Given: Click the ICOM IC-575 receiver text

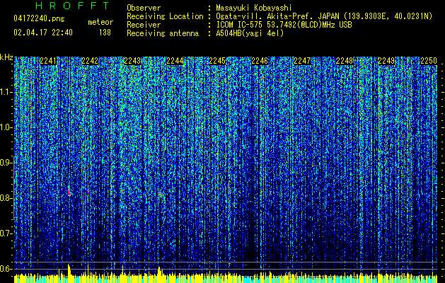Looking at the screenshot, I should [284, 25].
